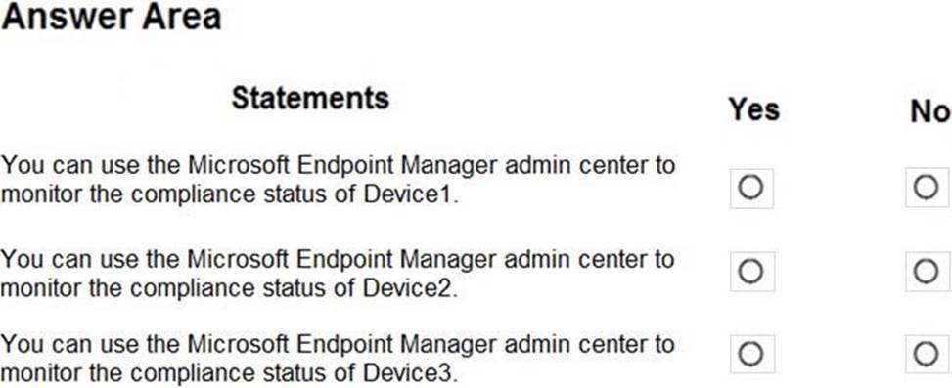The height and width of the screenshot is (388, 952).
Task: Mark No for the Device3 statement
Action: (x=928, y=354)
